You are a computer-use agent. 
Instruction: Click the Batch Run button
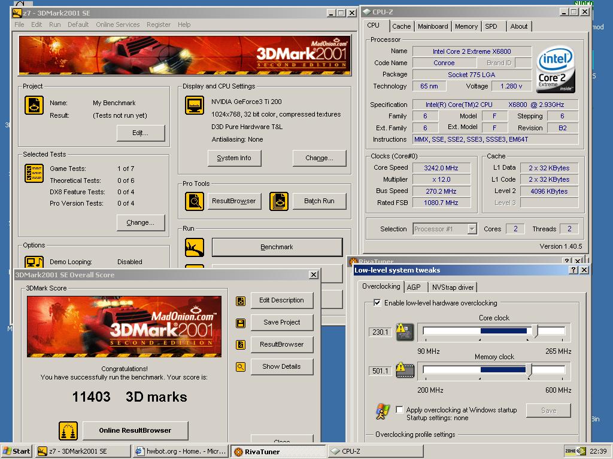(320, 201)
